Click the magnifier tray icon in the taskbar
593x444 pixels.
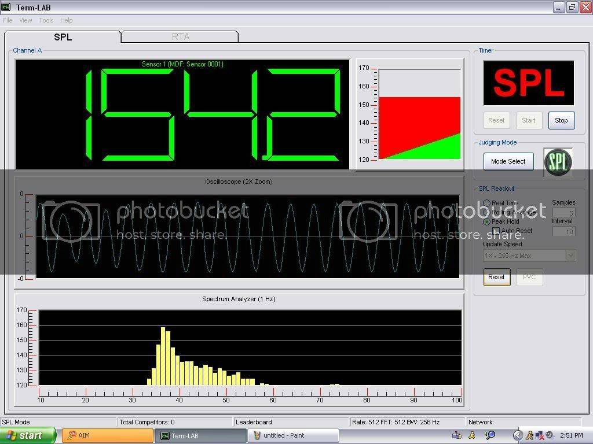pyautogui.click(x=490, y=435)
